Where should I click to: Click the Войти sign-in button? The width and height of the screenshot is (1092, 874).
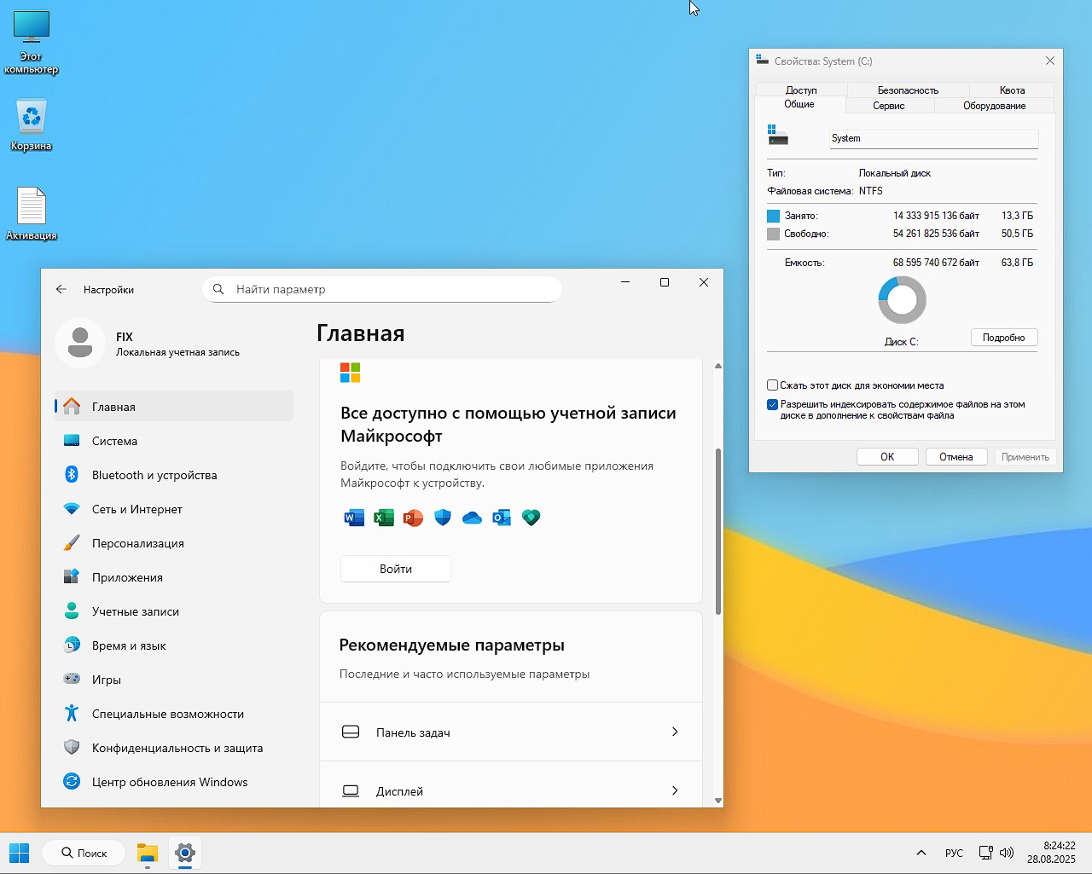click(396, 569)
